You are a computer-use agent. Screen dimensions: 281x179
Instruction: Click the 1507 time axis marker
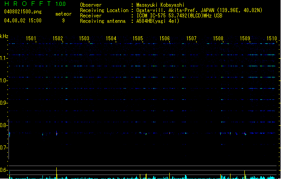click(x=191, y=38)
